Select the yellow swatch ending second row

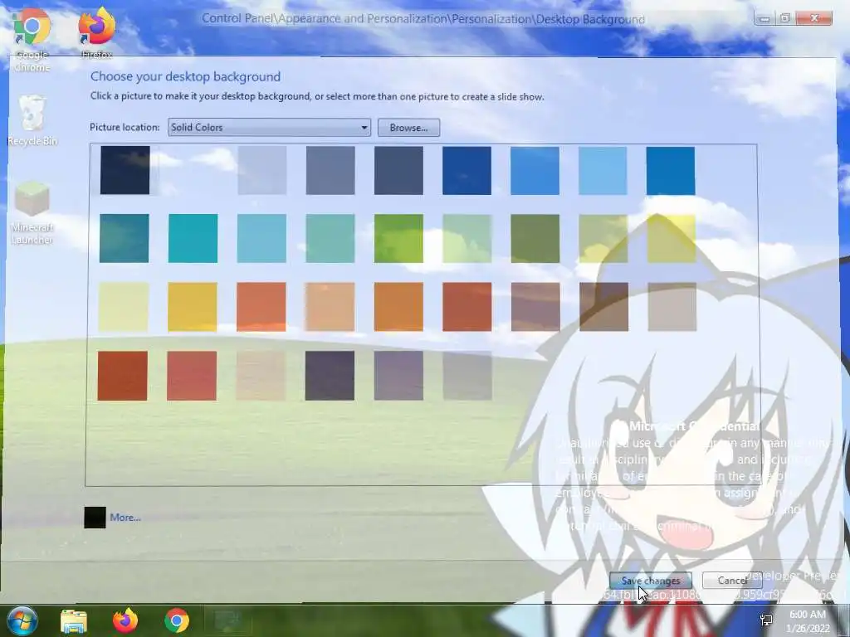(x=672, y=238)
